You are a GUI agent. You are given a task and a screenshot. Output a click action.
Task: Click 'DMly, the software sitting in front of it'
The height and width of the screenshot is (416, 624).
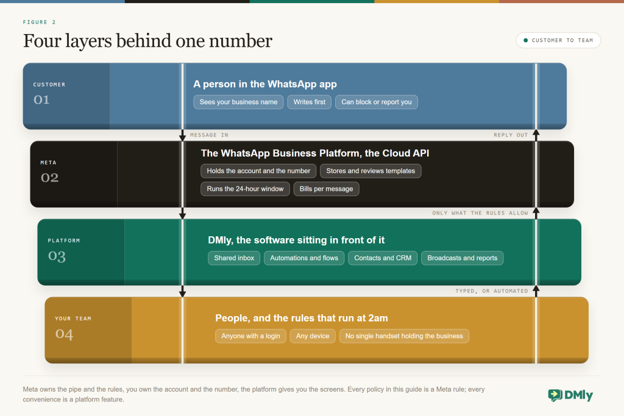click(x=296, y=240)
